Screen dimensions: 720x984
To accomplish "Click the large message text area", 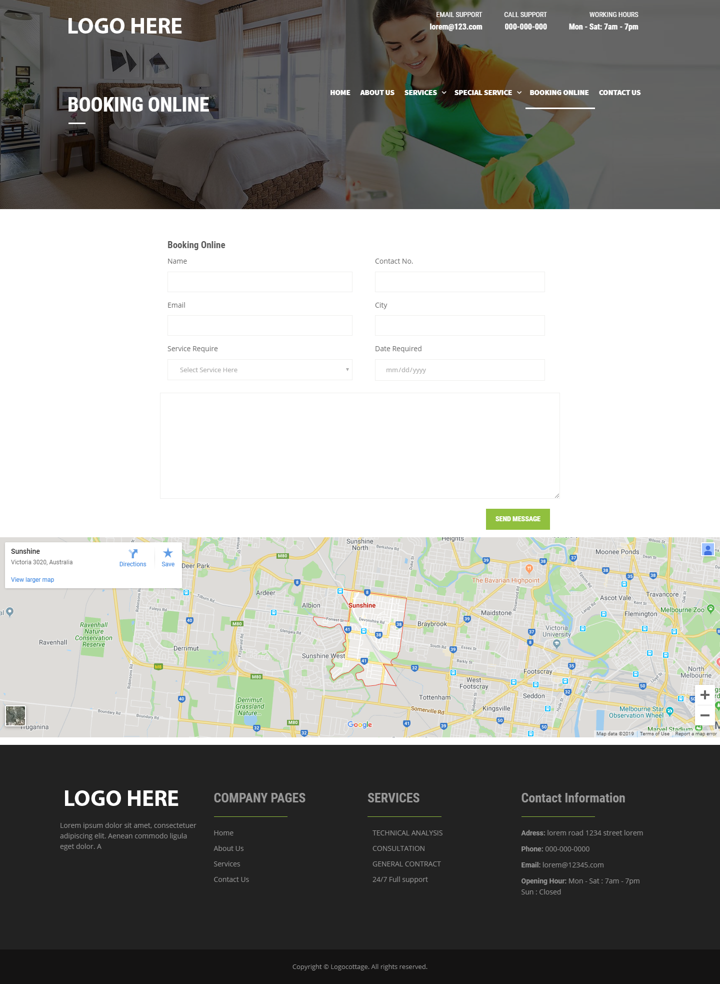I will pyautogui.click(x=359, y=446).
